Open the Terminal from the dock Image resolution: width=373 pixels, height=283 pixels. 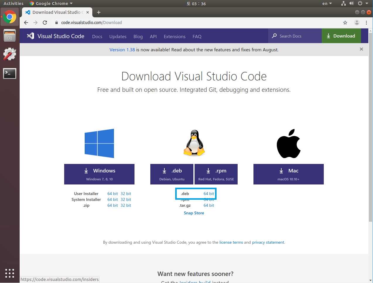(x=10, y=73)
